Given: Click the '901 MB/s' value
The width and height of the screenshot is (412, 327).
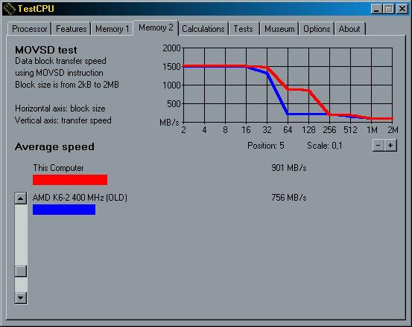Looking at the screenshot, I should coord(289,168).
